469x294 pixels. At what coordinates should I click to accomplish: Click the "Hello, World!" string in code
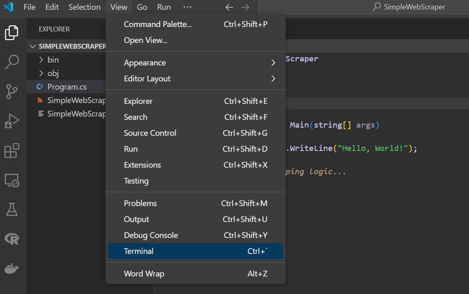[x=373, y=148]
